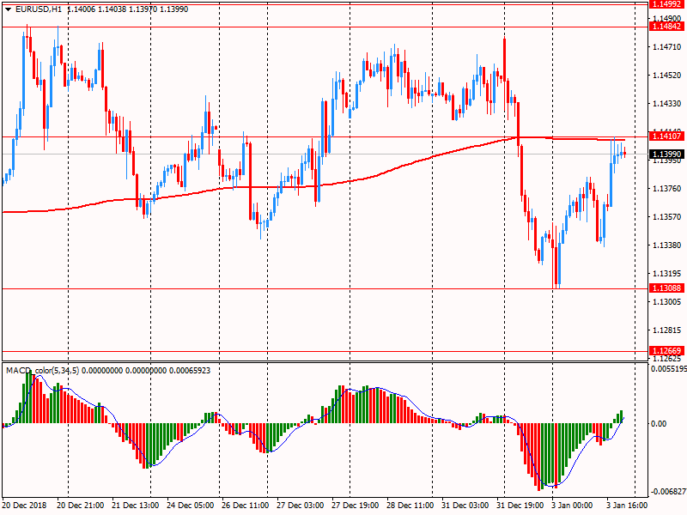Screen dimensions: 687x515
Task: Click the 27 Dec 19:00 time label
Action: tap(356, 506)
